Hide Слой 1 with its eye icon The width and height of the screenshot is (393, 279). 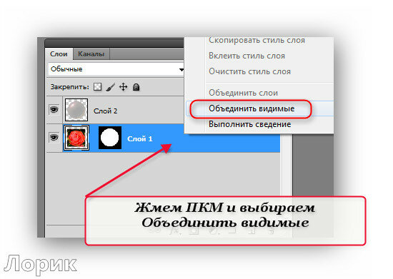54,138
